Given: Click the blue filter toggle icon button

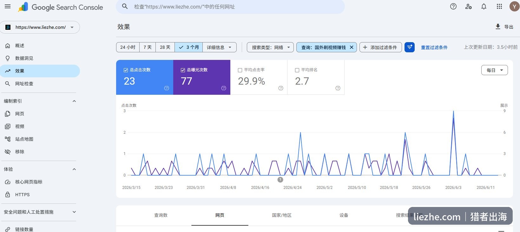Looking at the screenshot, I should coord(410,47).
